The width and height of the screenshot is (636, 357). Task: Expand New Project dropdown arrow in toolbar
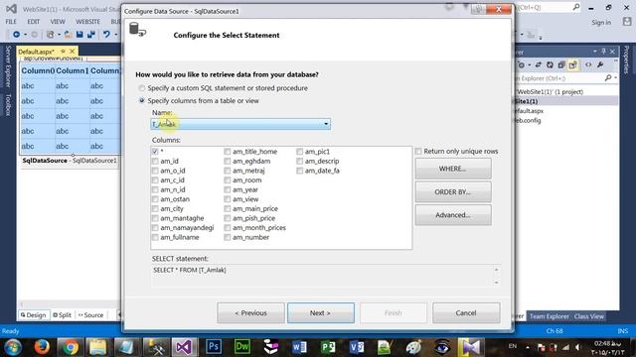coord(59,35)
